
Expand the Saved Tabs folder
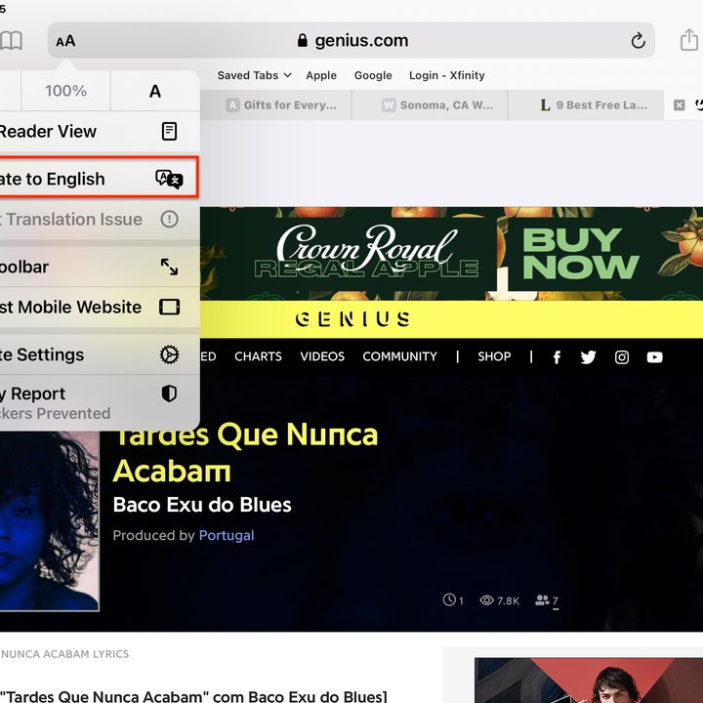[254, 75]
